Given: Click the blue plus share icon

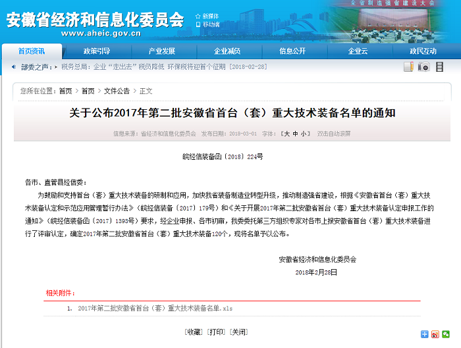Looking at the screenshot, I should (x=425, y=334).
